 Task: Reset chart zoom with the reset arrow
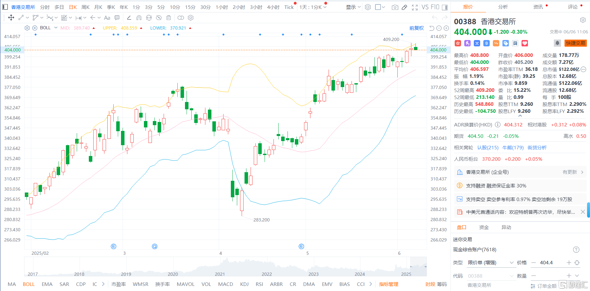pos(432,28)
